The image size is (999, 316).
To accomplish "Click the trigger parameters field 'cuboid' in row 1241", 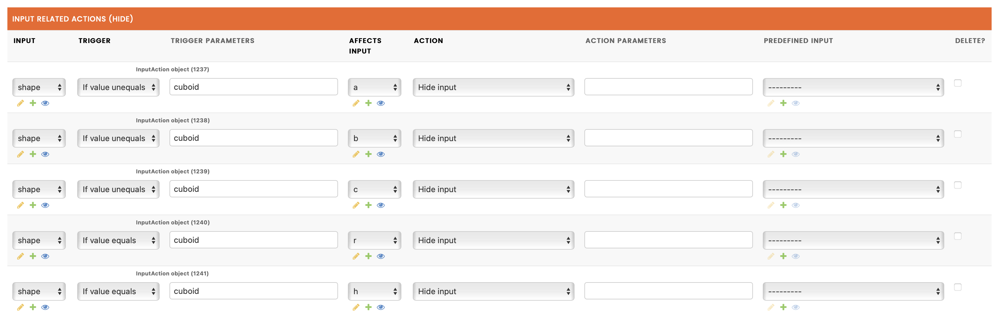I will click(x=254, y=291).
